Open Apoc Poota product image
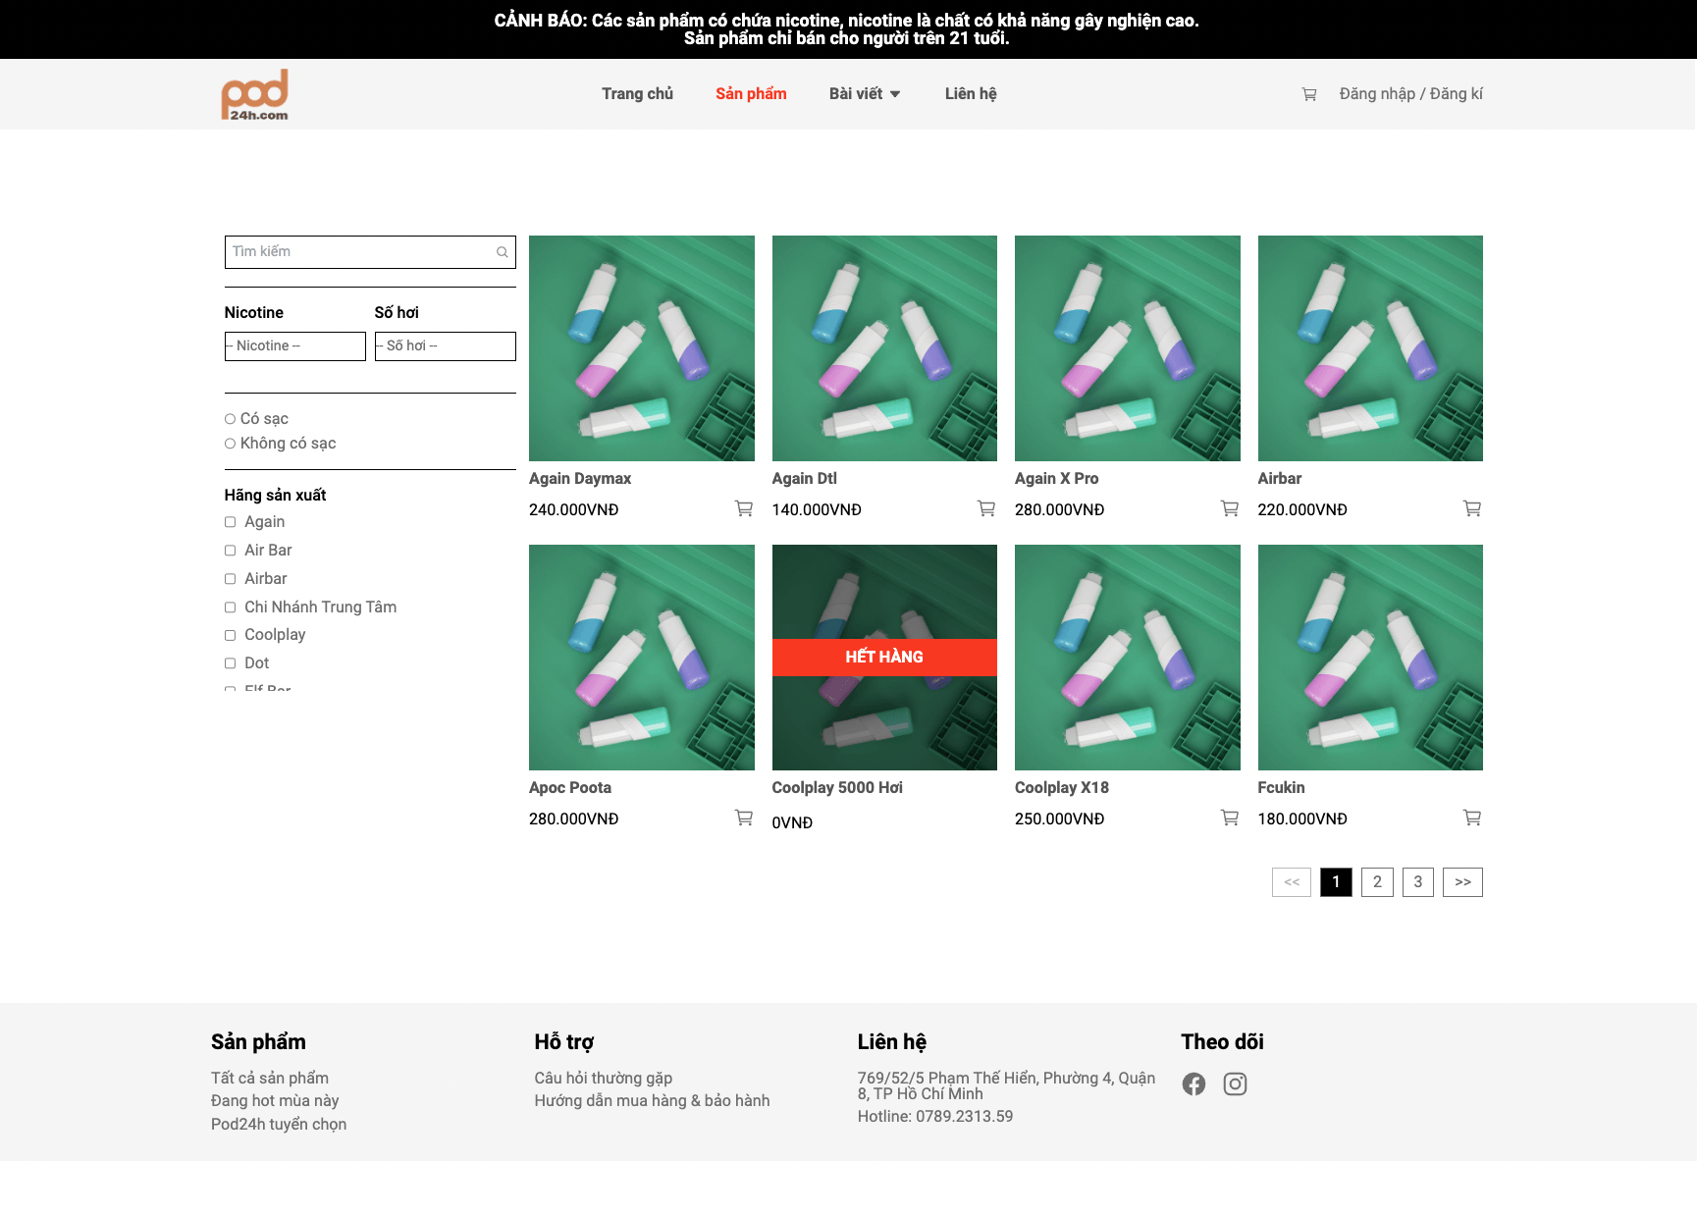 (642, 658)
